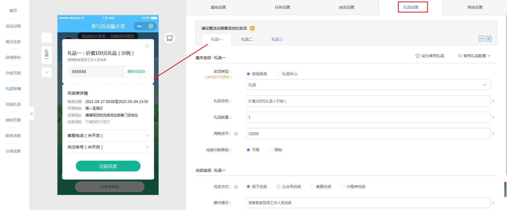Collapse the left sidebar with double-chevron handle
The image size is (507, 210).
(x=32, y=114)
